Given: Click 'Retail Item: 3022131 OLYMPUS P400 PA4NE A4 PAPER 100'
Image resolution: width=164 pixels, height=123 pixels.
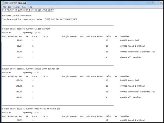Looking at the screenshot, I should click(x=31, y=109).
